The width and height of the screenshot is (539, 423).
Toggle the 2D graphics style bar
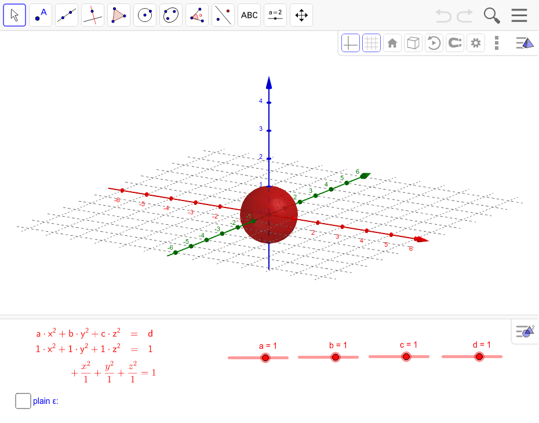525,331
